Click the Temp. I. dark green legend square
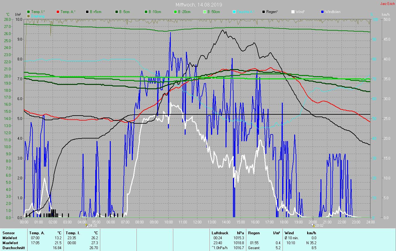Screen dimensions: 396x251 [x=29, y=12]
